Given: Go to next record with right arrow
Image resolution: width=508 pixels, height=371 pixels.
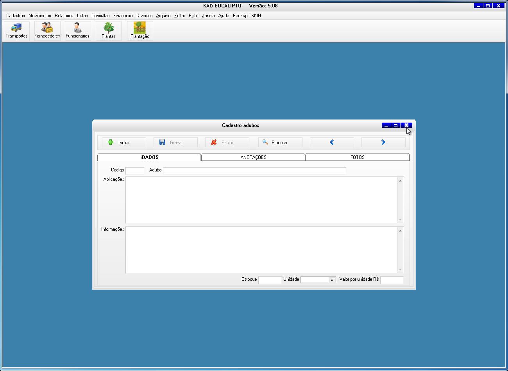Looking at the screenshot, I should click(x=383, y=143).
